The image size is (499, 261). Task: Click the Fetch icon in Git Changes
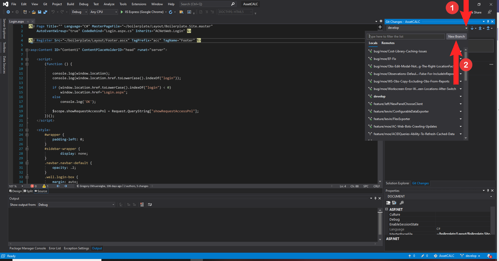[472, 28]
